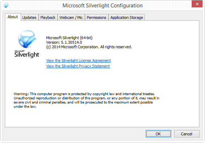Open the Application Storage tab
The image size is (205, 143).
[127, 17]
